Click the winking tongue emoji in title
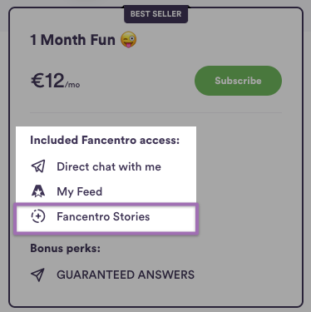The height and width of the screenshot is (312, 311). 128,39
